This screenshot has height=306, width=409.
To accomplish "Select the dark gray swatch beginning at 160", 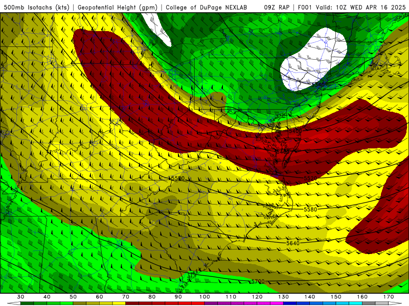I will pos(369,303).
